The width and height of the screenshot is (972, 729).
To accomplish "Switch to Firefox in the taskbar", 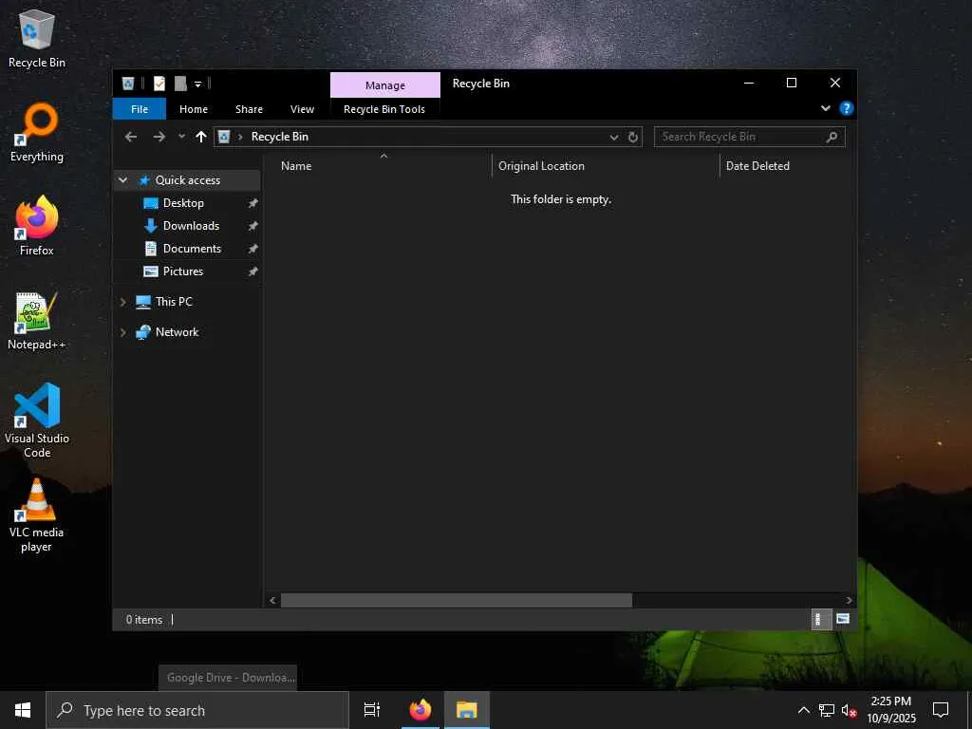I will pyautogui.click(x=421, y=710).
